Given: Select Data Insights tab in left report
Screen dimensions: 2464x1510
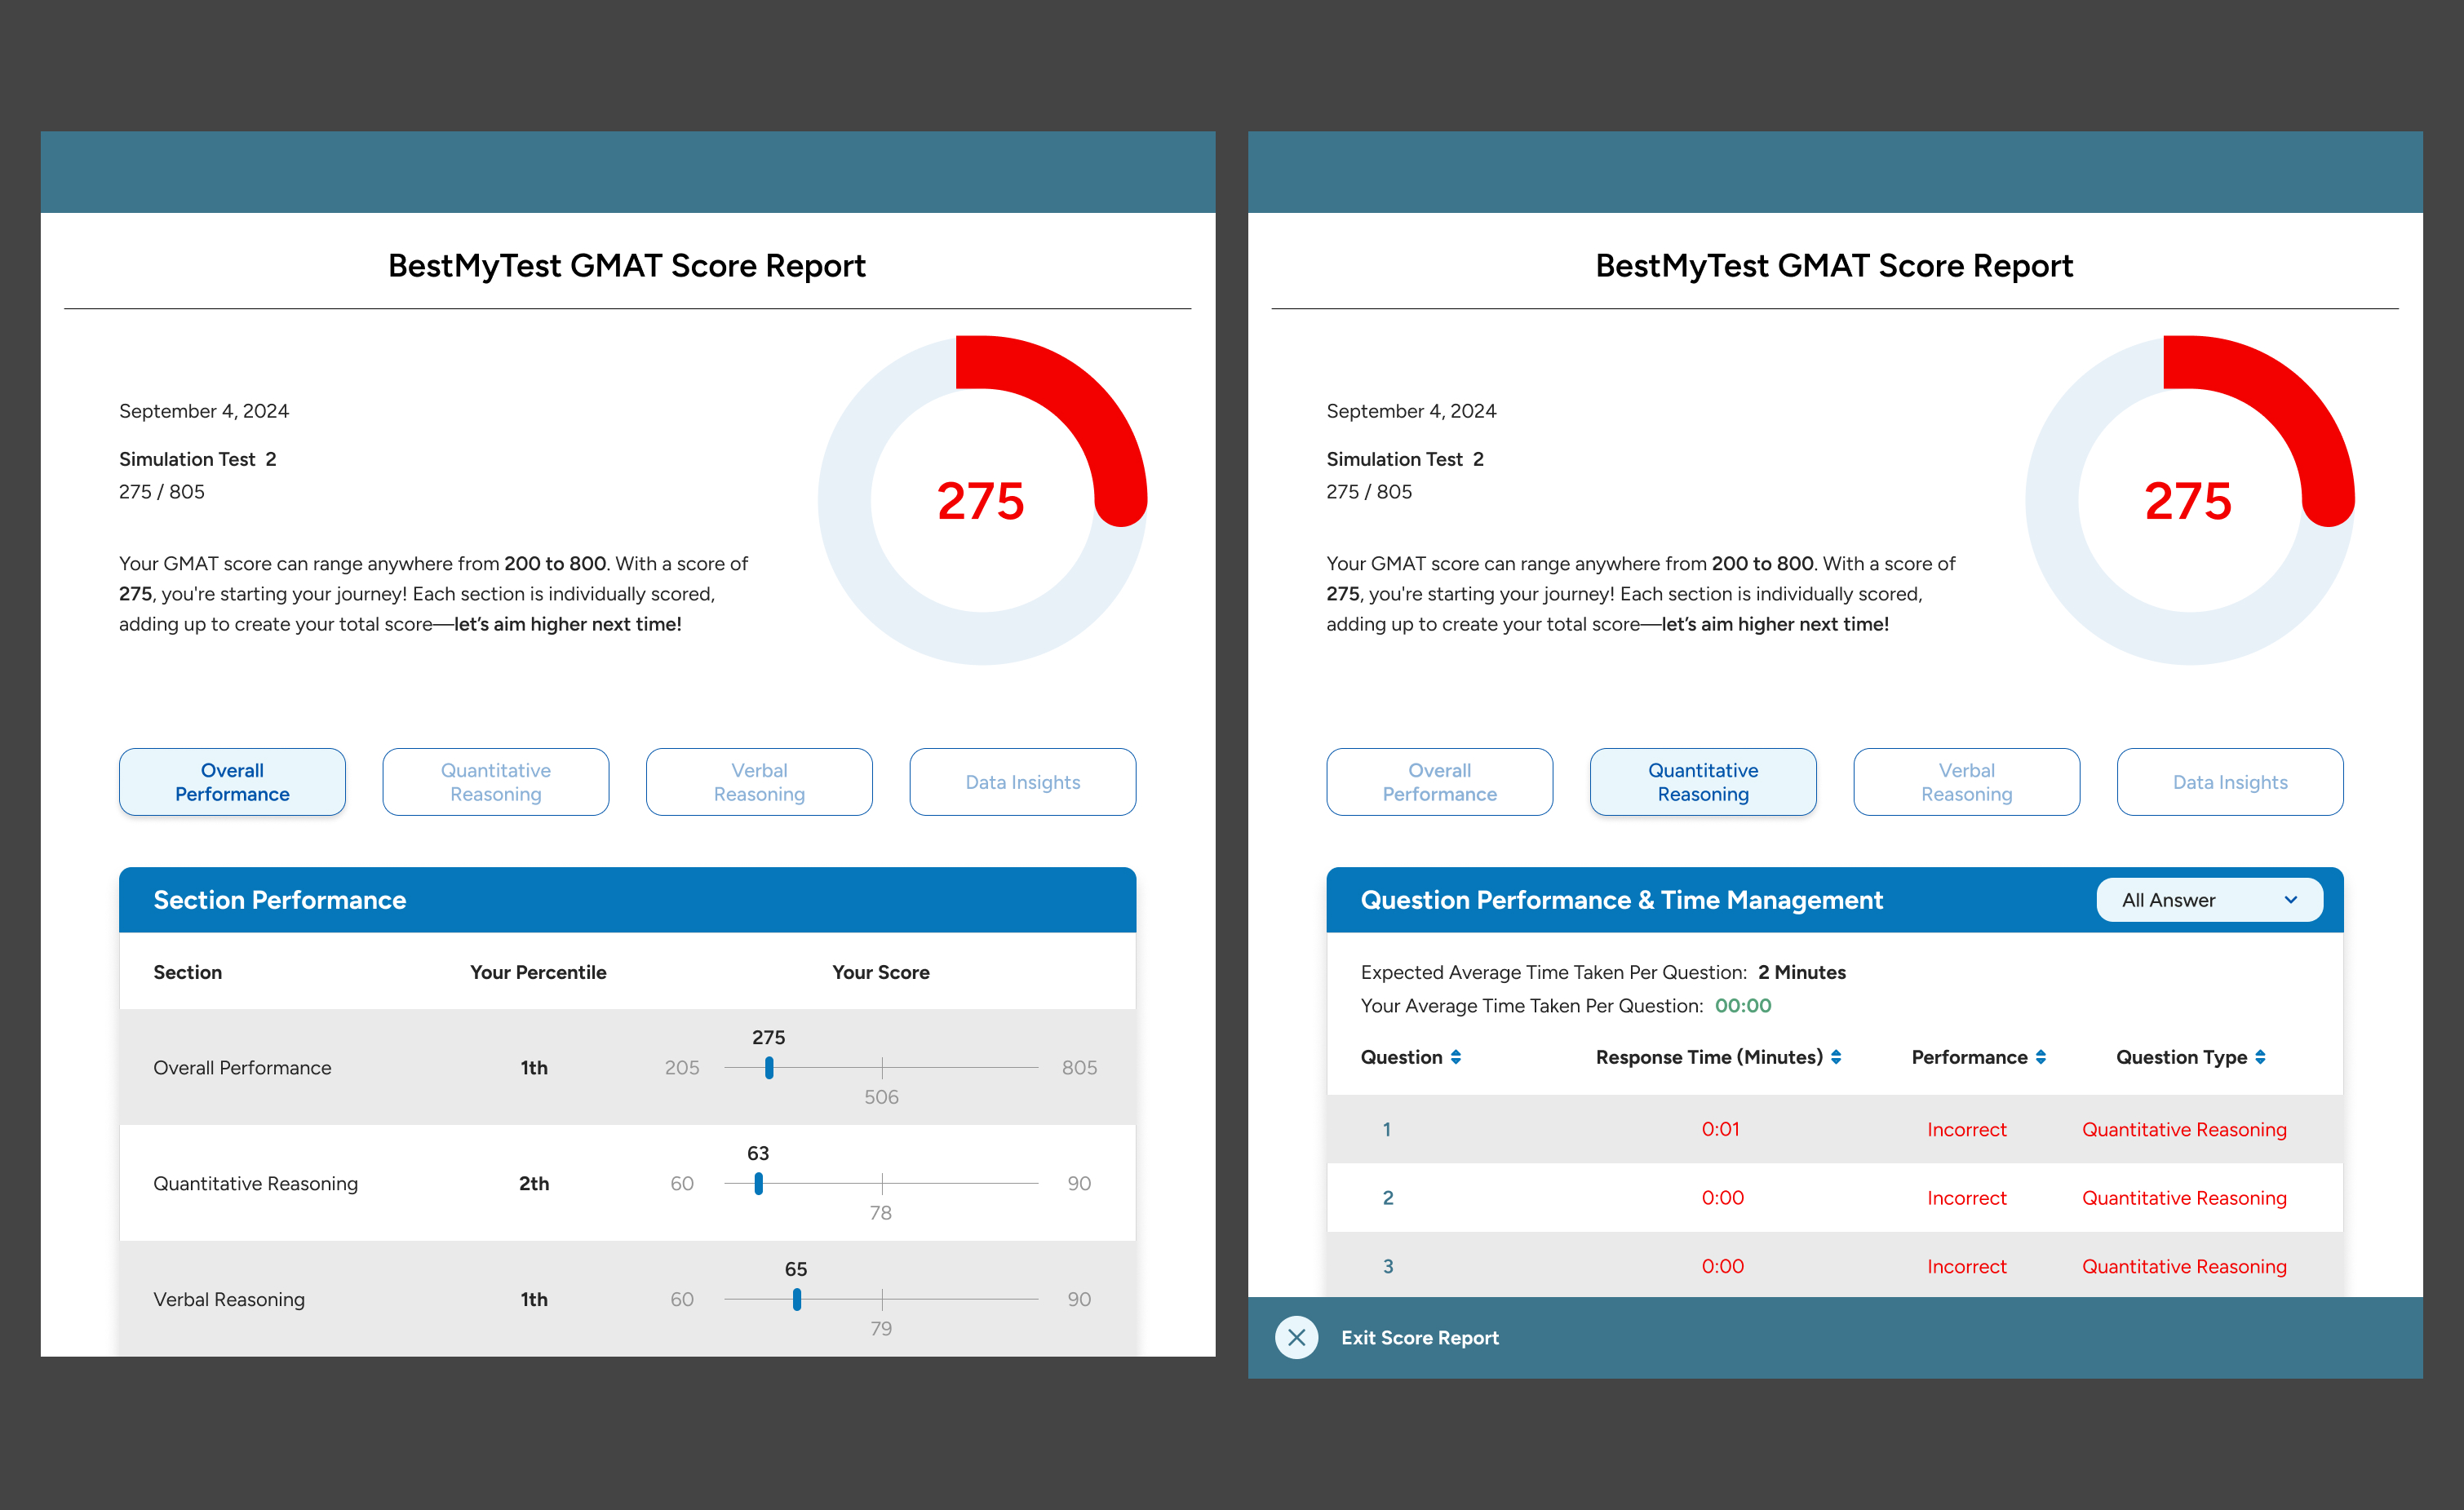Looking at the screenshot, I should [1023, 782].
